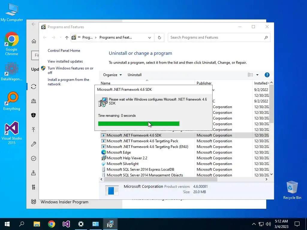The width and height of the screenshot is (307, 230).
Task: Go to Settings Home icon in sidebar
Action: tap(34, 41)
